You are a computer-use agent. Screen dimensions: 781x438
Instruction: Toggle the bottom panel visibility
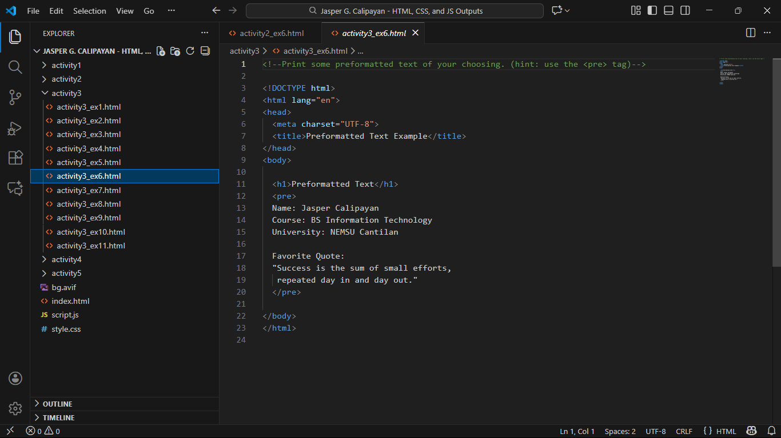point(668,11)
